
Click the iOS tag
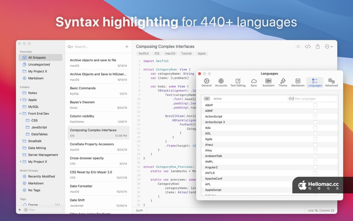pos(157,54)
